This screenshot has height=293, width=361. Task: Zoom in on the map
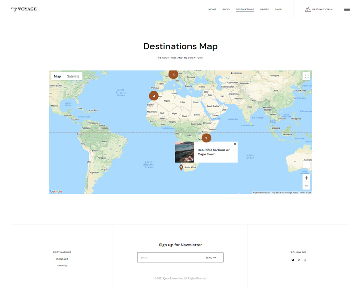coord(306,178)
